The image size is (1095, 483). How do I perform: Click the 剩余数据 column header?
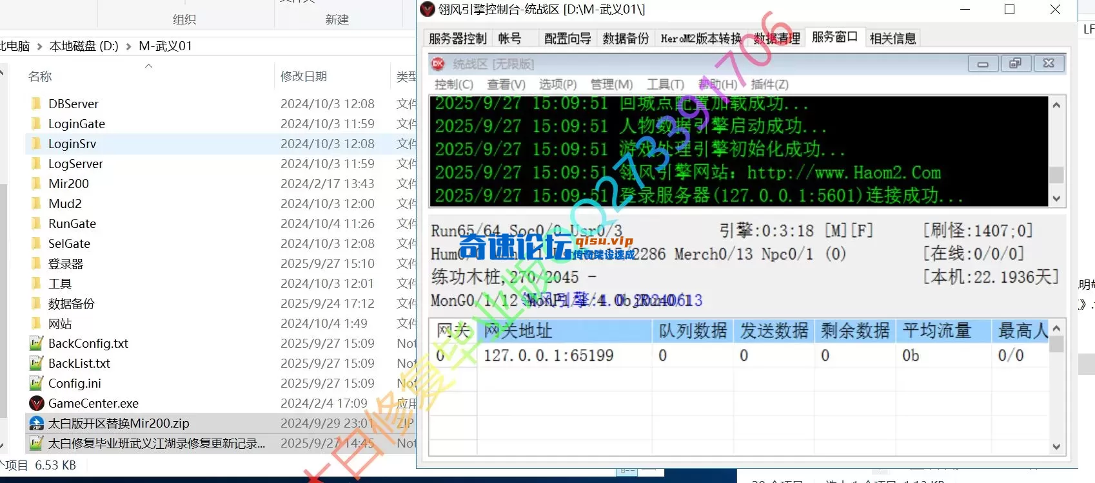coord(855,331)
